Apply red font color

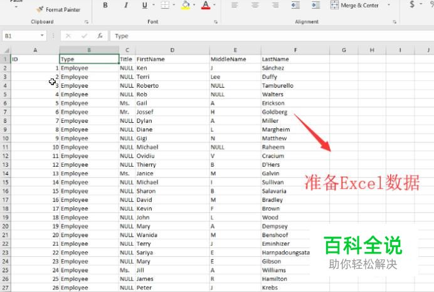point(206,5)
